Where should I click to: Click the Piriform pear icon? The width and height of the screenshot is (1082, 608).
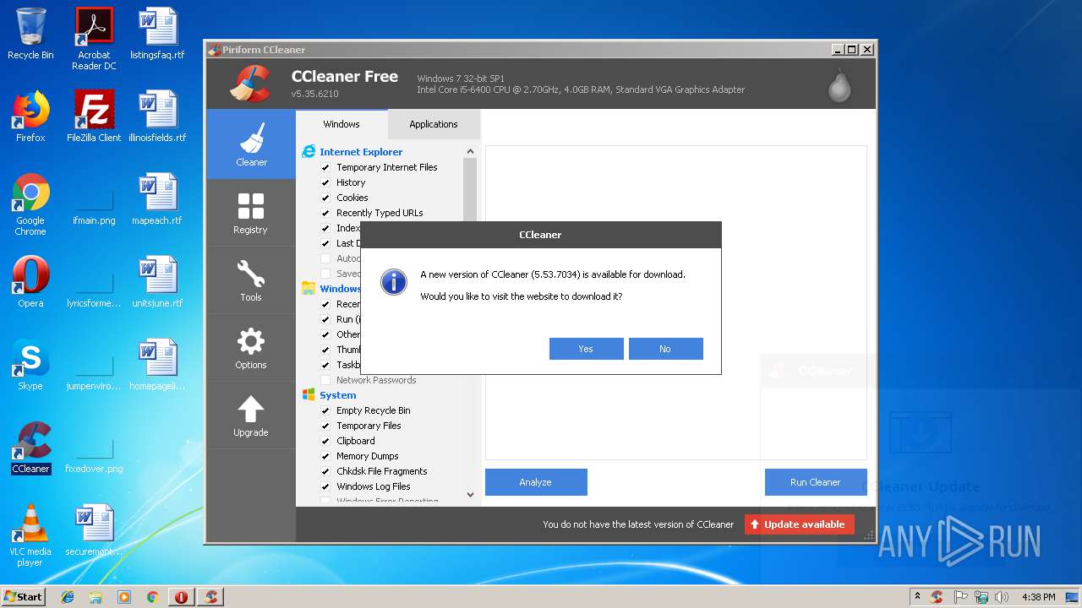[839, 84]
